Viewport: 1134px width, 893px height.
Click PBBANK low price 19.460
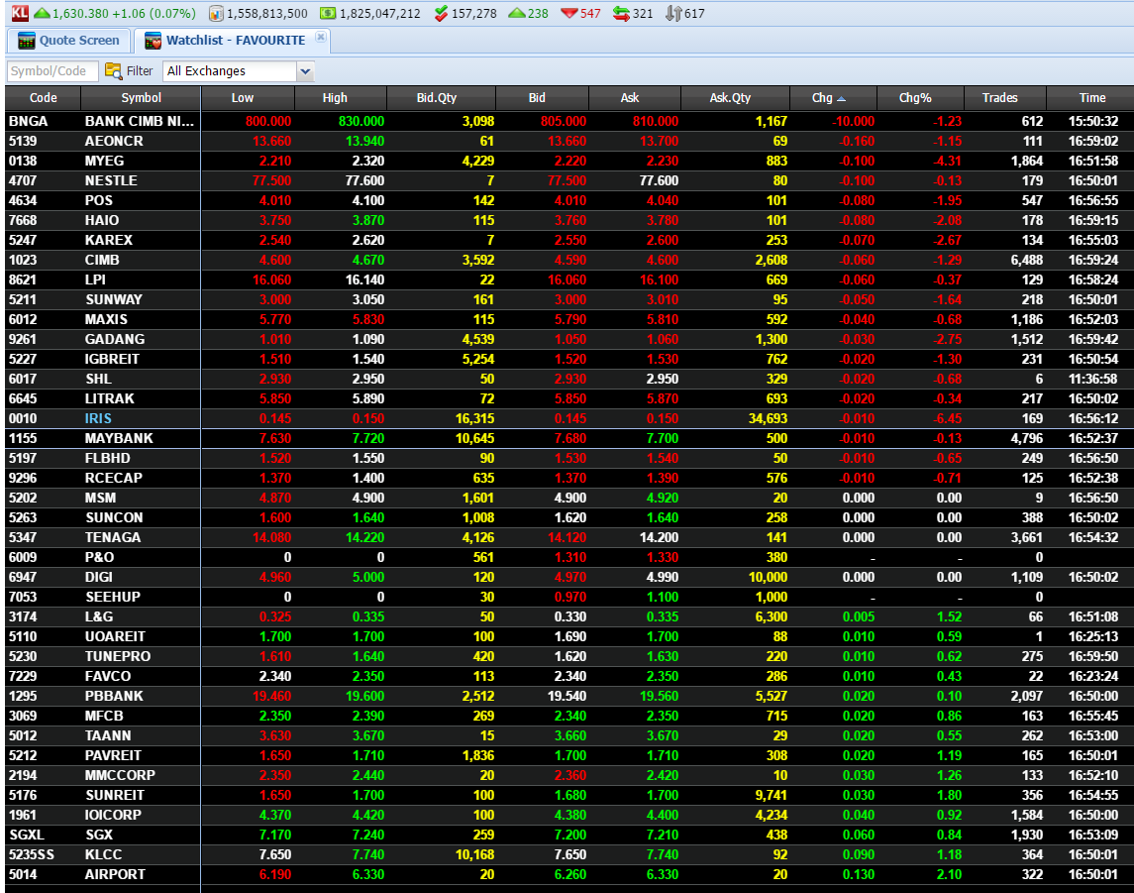[272, 696]
